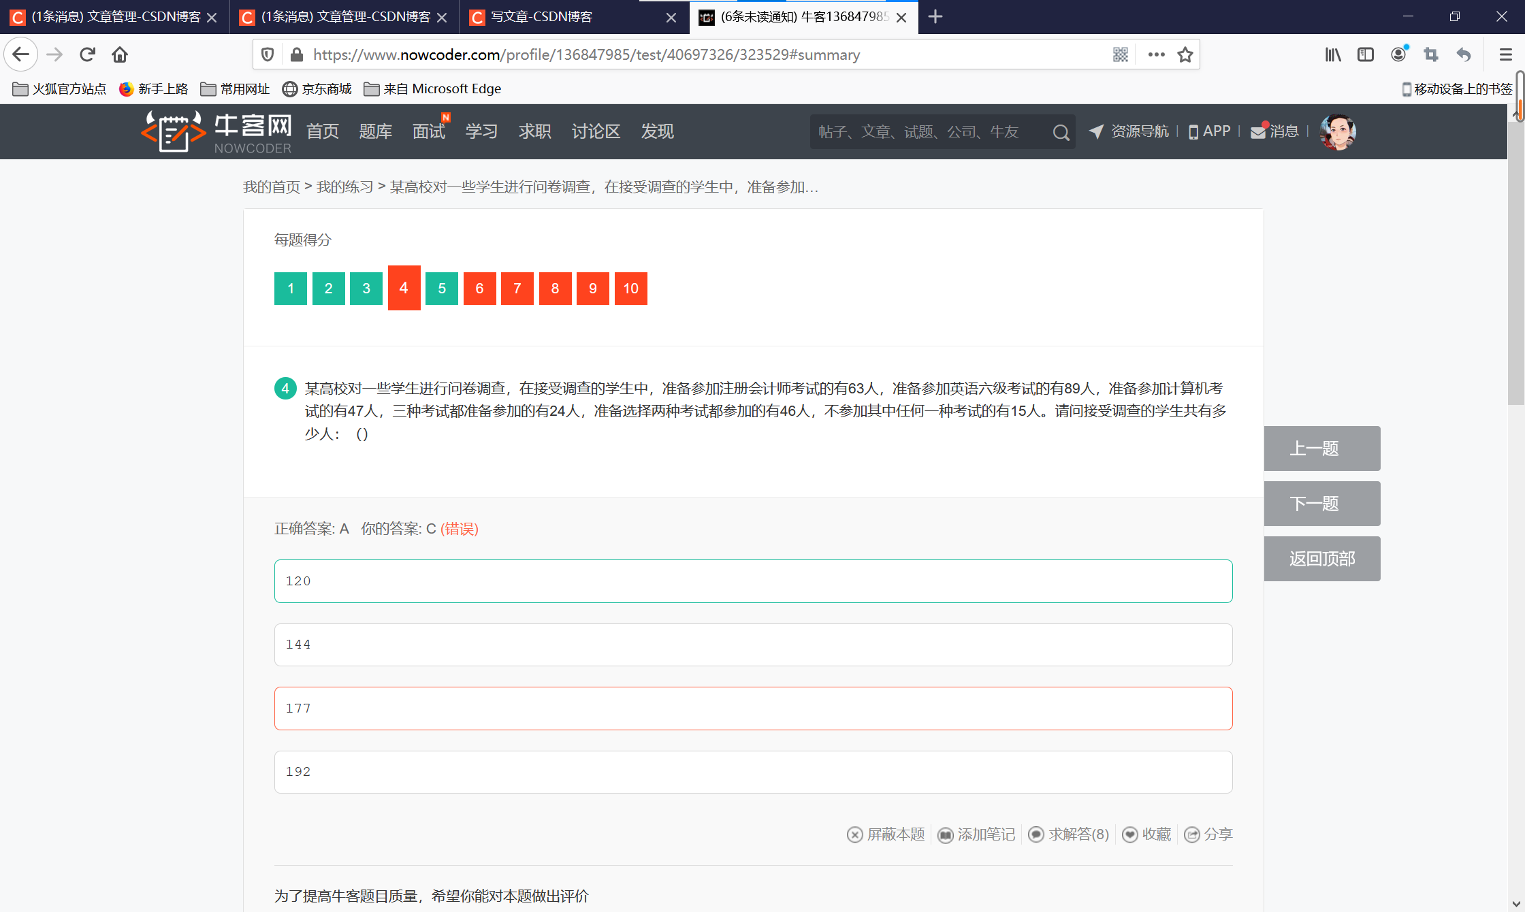The image size is (1525, 912).
Task: Reload the current page
Action: (87, 54)
